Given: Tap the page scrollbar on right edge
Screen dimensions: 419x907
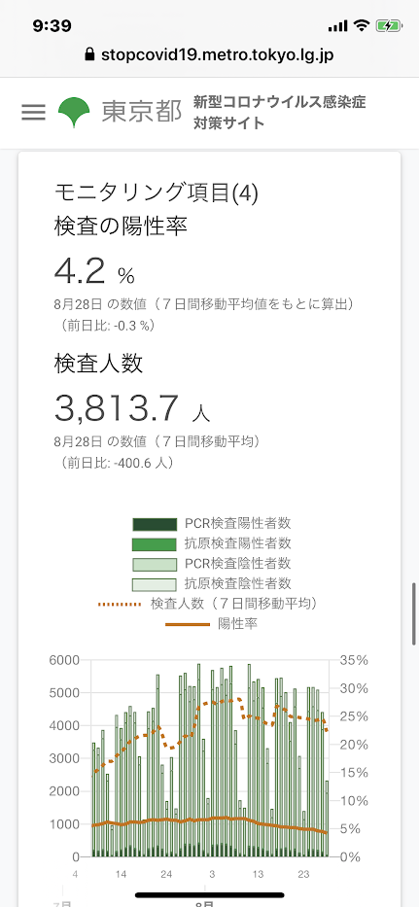Looking at the screenshot, I should (x=414, y=613).
